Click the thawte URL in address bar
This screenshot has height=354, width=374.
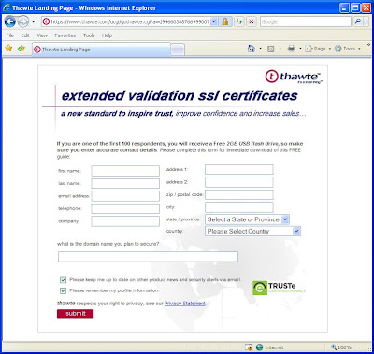point(130,21)
